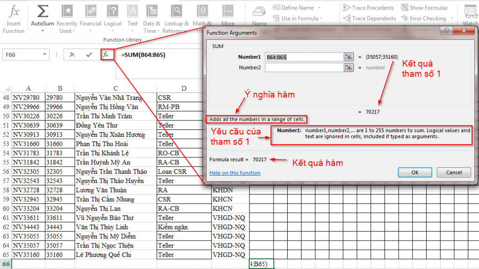Click the help question mark in dialog title bar
The height and width of the screenshot is (269, 479).
(446, 30)
